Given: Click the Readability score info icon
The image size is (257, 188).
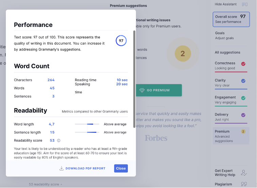Looking at the screenshot, I should 59,141.
